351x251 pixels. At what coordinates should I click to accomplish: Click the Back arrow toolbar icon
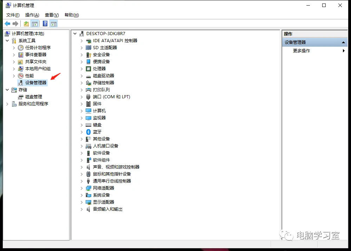point(7,24)
